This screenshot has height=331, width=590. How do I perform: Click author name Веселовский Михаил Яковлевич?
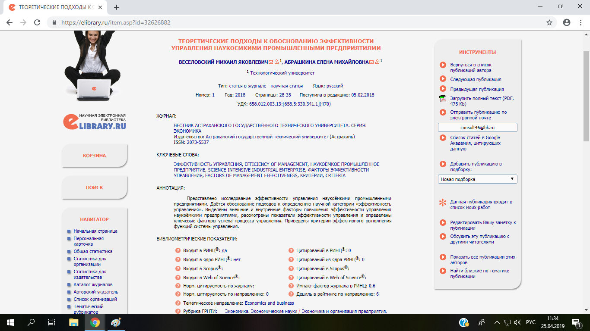(x=223, y=62)
